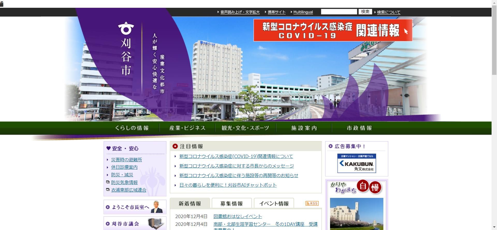This screenshot has width=497, height=230.
Task: Switch to the 募集情報 tab
Action: [232, 203]
